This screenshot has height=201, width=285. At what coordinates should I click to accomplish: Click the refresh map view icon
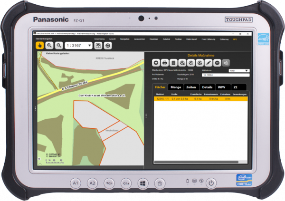pyautogui.click(x=108, y=45)
